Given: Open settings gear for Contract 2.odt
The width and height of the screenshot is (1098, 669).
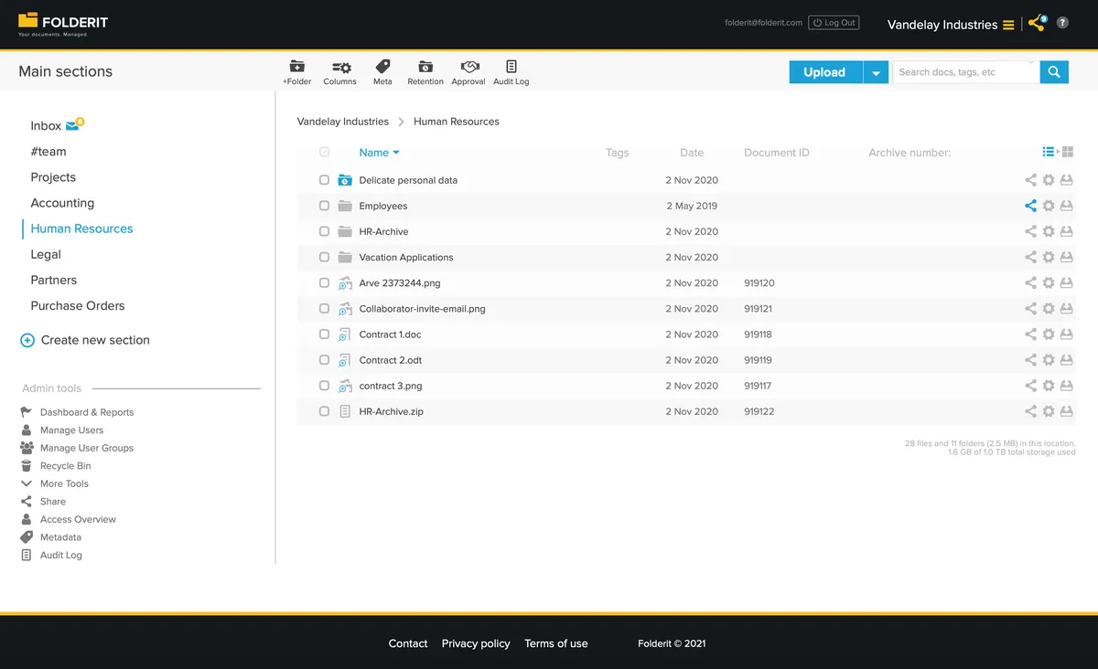Looking at the screenshot, I should tap(1049, 360).
